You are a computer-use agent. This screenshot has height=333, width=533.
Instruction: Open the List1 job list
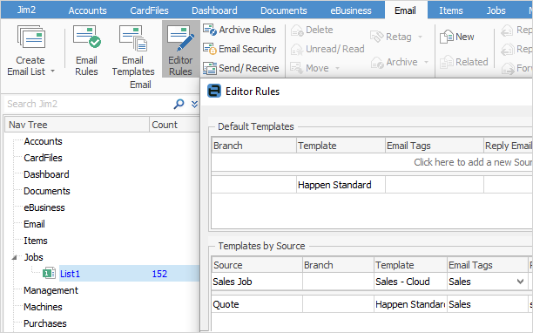[x=70, y=274]
